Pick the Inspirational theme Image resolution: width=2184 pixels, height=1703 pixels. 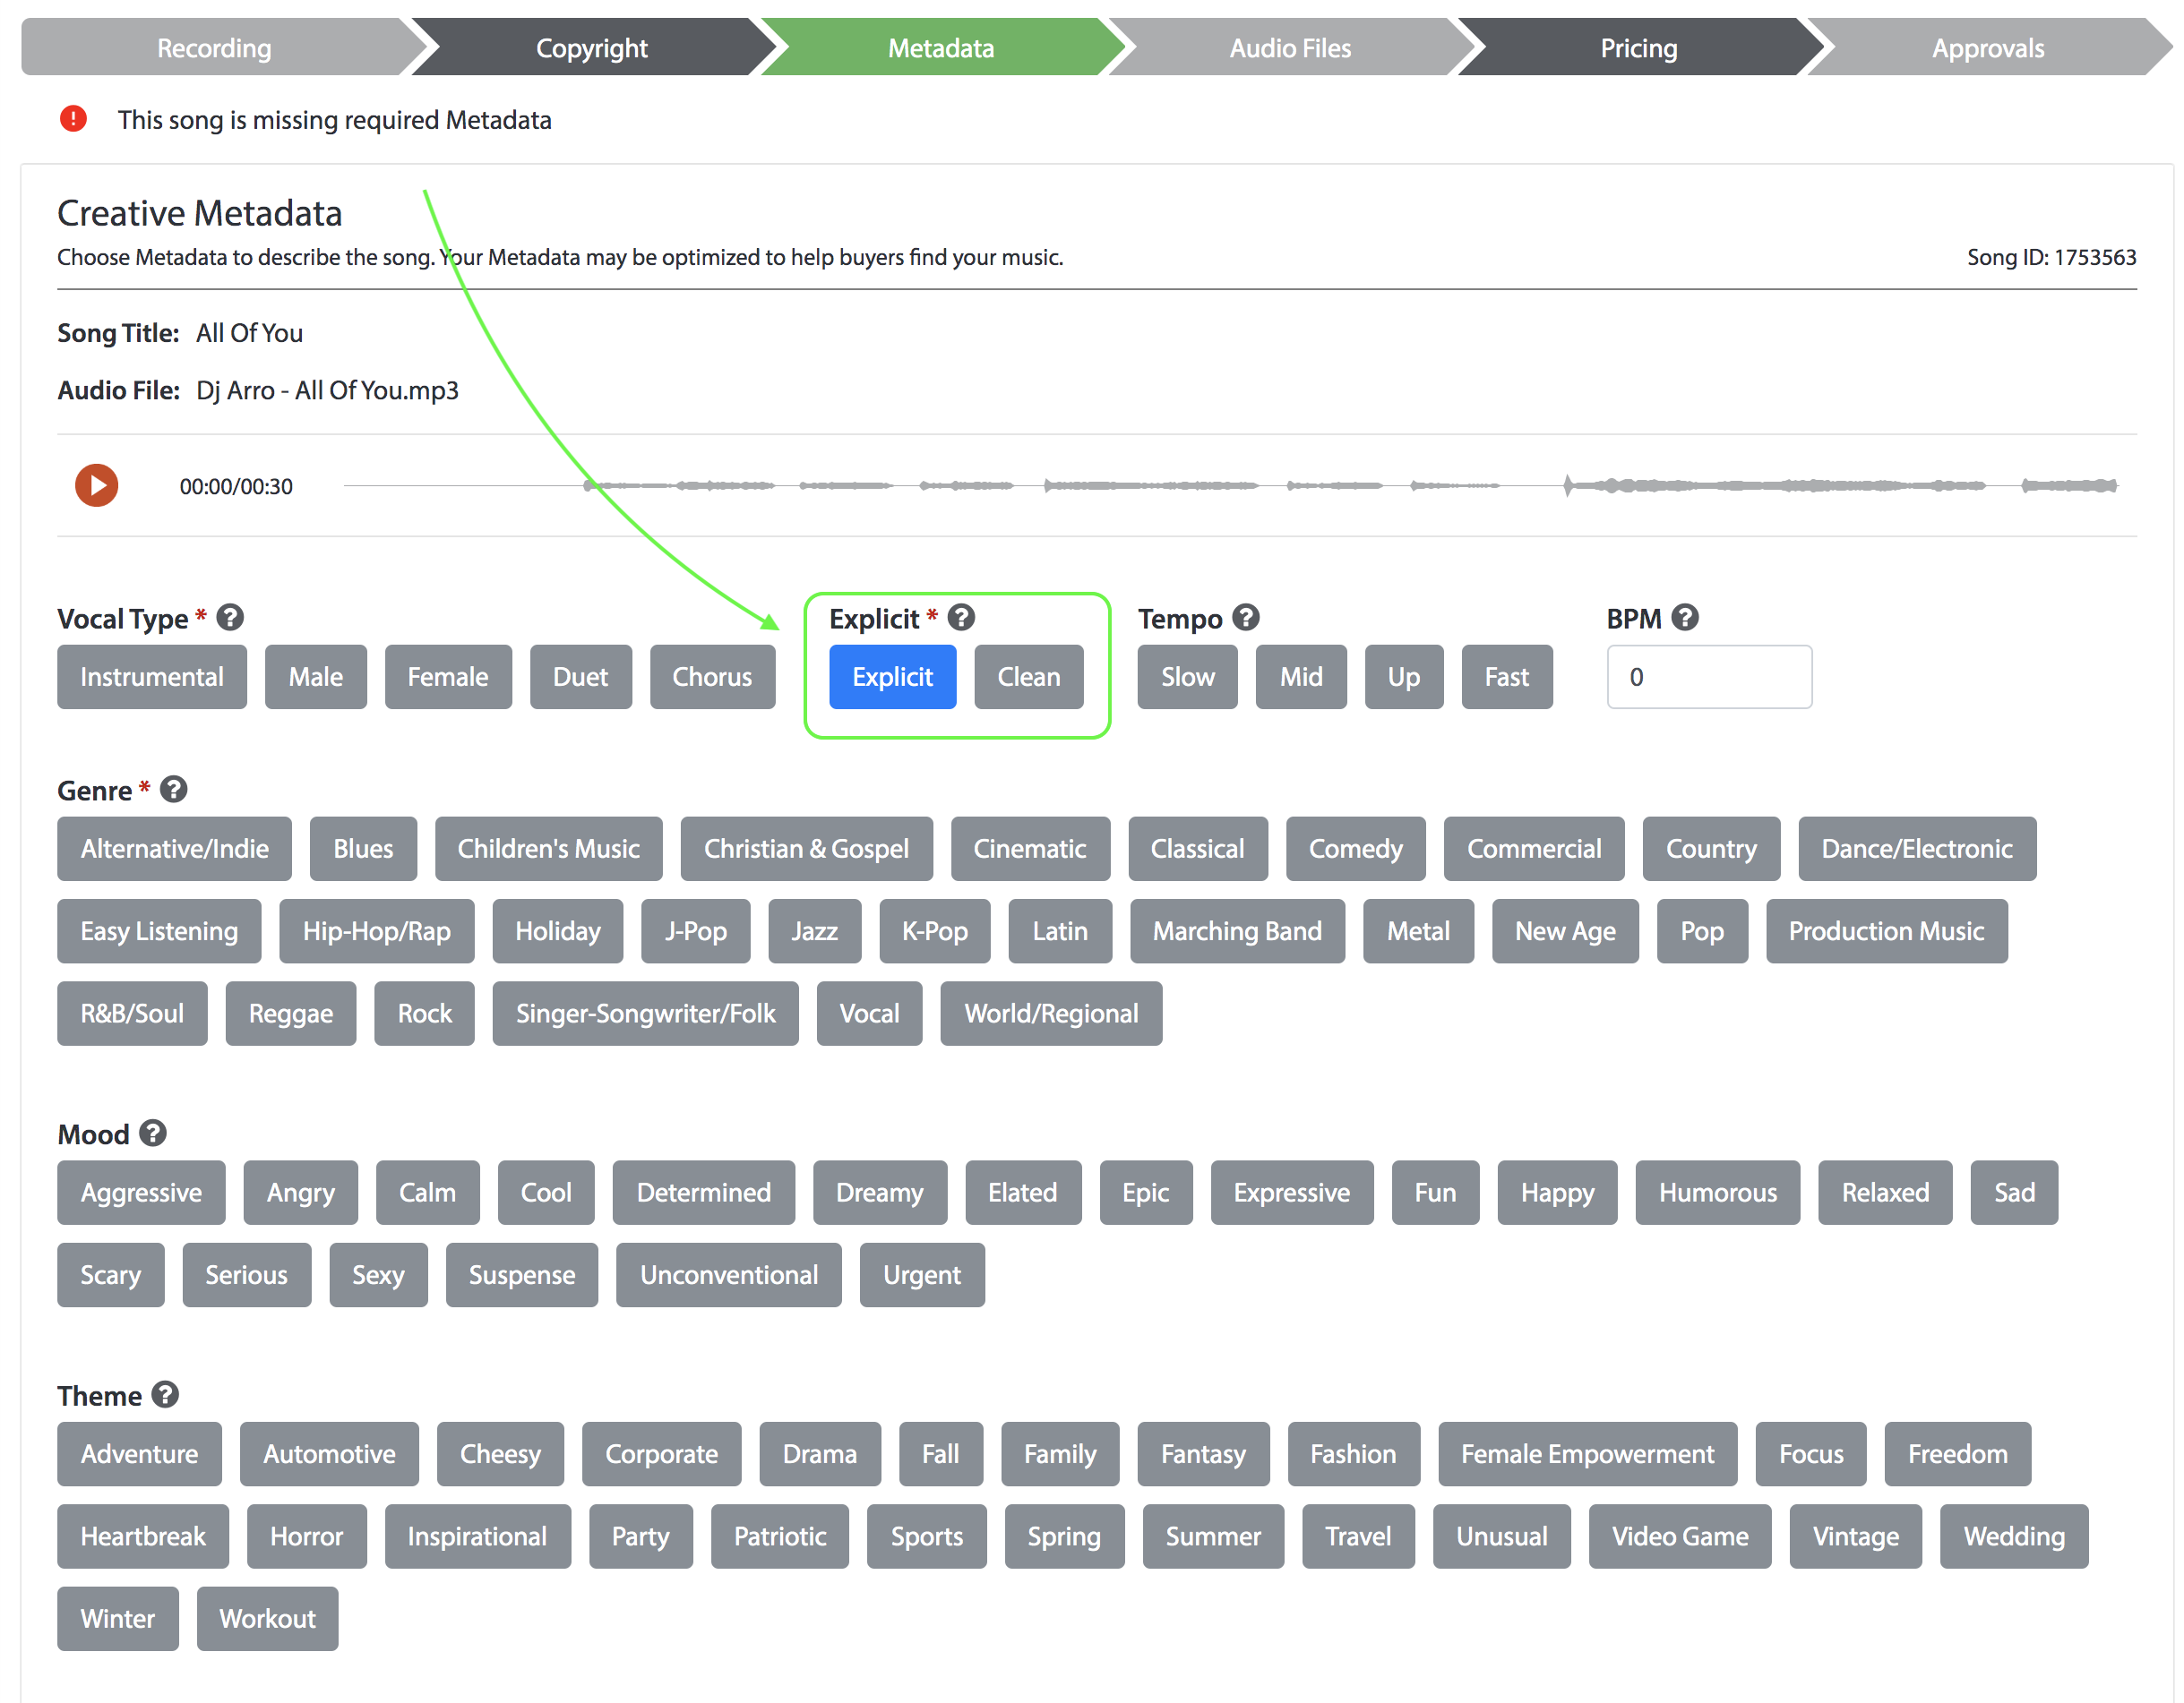coord(477,1536)
